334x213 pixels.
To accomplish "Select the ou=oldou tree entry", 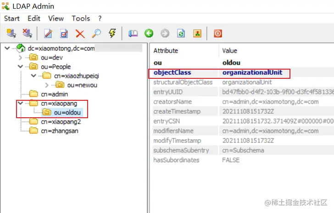I will [67, 112].
